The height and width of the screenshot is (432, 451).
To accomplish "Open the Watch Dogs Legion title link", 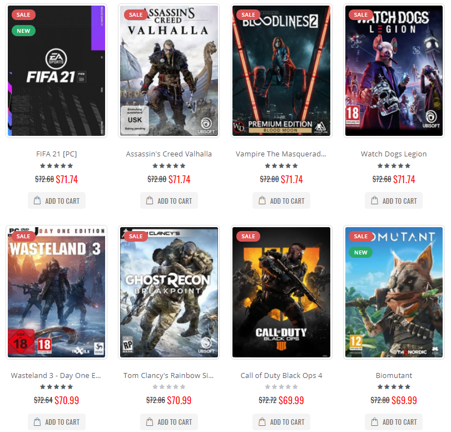I will pos(394,154).
